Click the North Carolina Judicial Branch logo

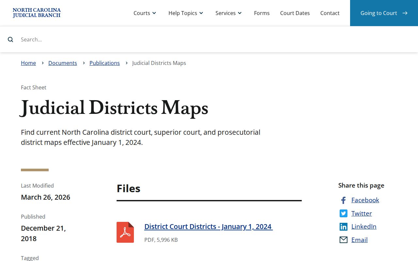pos(37,13)
